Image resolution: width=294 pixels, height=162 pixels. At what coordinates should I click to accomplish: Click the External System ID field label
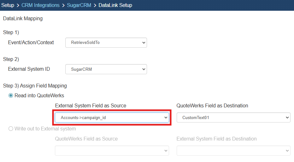29,69
